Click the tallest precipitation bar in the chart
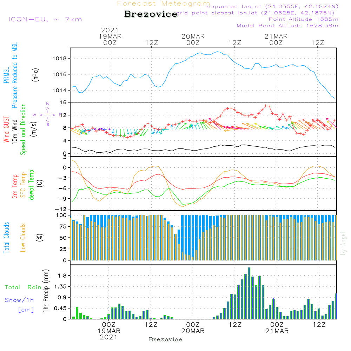351x351 pixels. point(249,293)
